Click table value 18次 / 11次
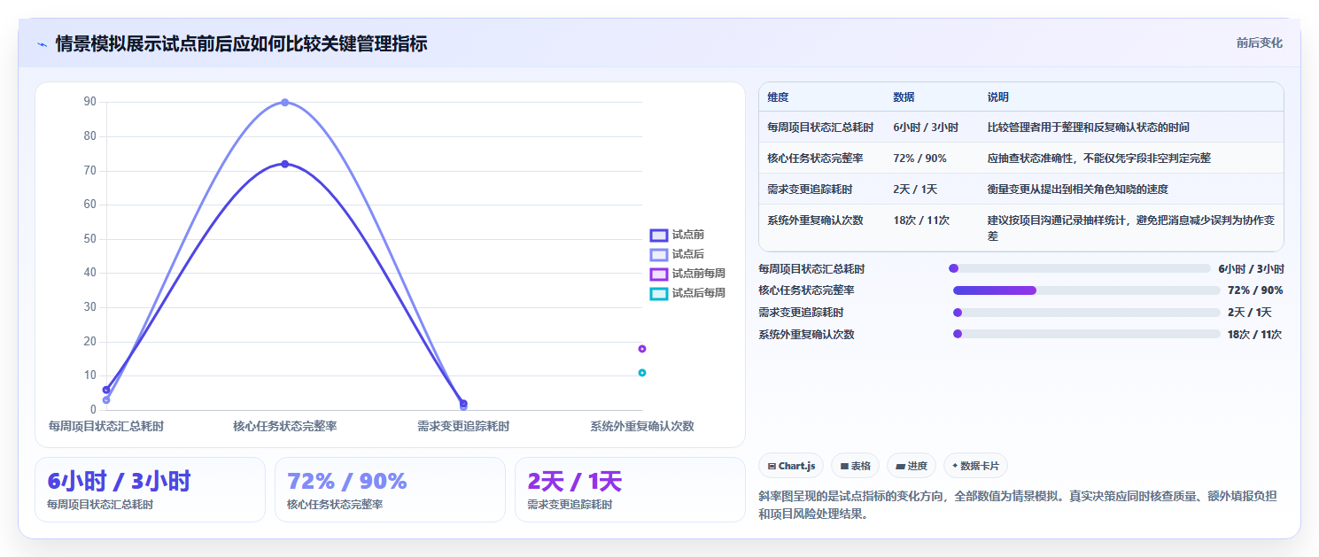This screenshot has width=1319, height=557. (921, 220)
